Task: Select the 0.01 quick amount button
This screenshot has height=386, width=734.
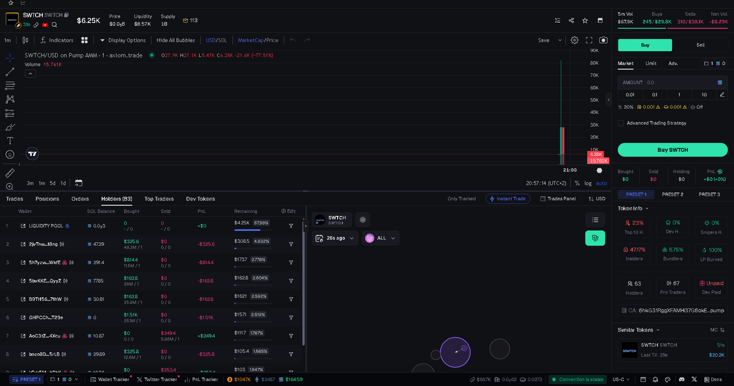Action: point(630,95)
